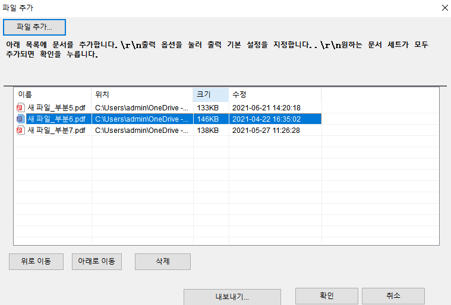
Task: Click the 133KB size cell
Action: coord(207,107)
